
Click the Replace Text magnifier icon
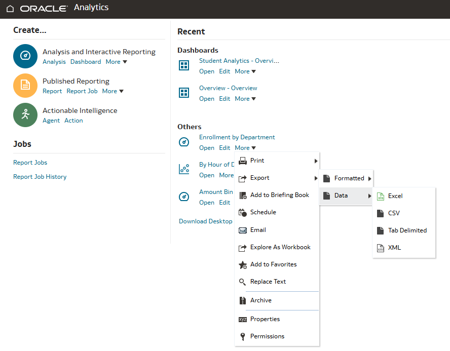coord(243,282)
